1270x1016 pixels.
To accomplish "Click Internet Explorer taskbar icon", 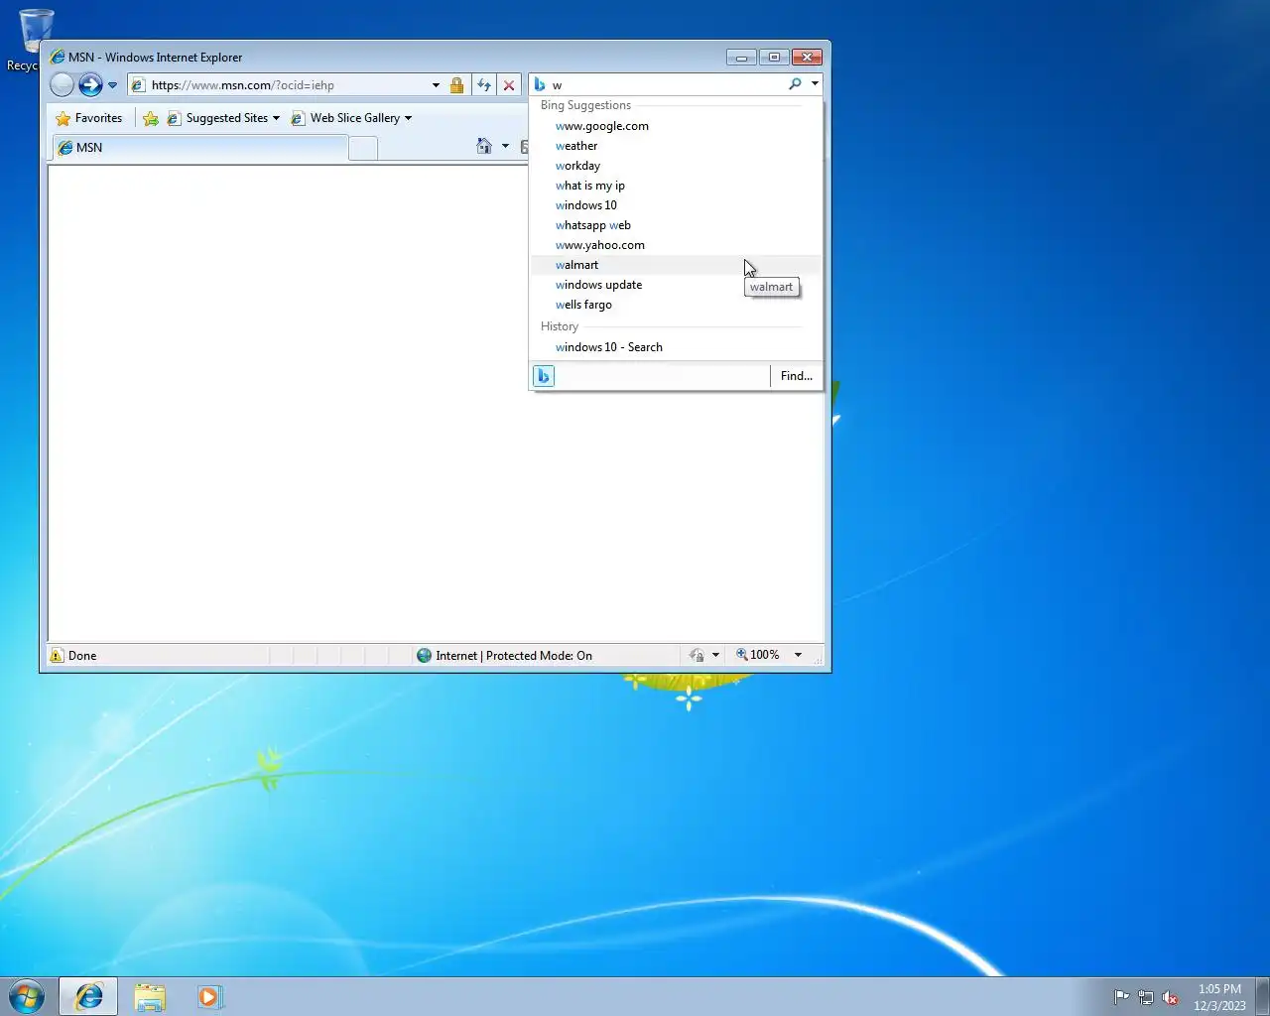I will click(88, 996).
